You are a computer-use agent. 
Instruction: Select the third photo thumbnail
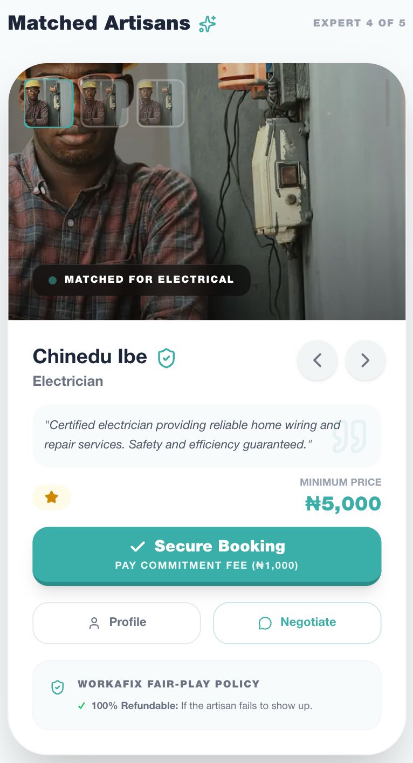tap(160, 103)
